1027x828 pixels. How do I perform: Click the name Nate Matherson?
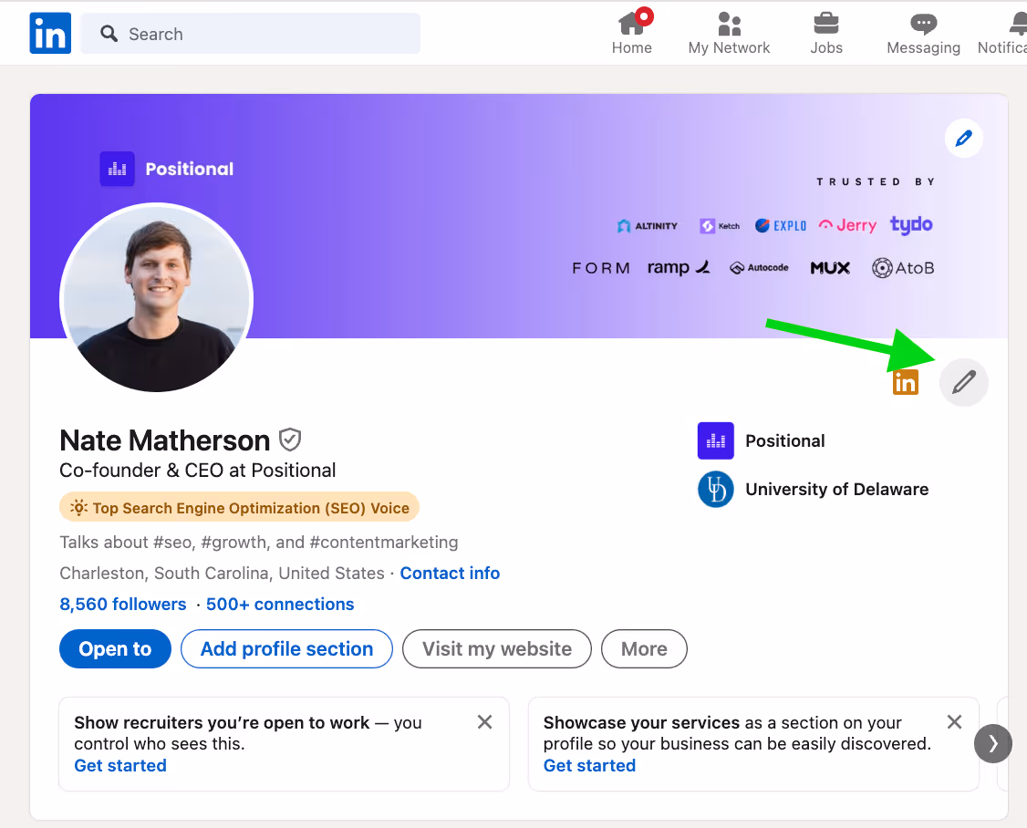coord(164,440)
